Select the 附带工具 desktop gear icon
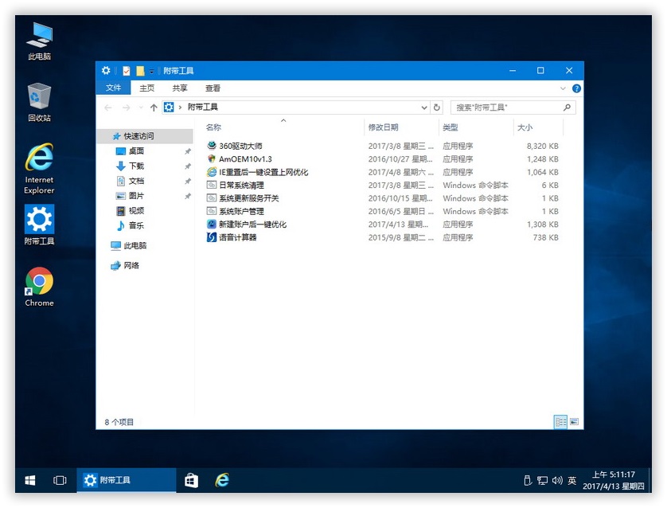 tap(39, 225)
